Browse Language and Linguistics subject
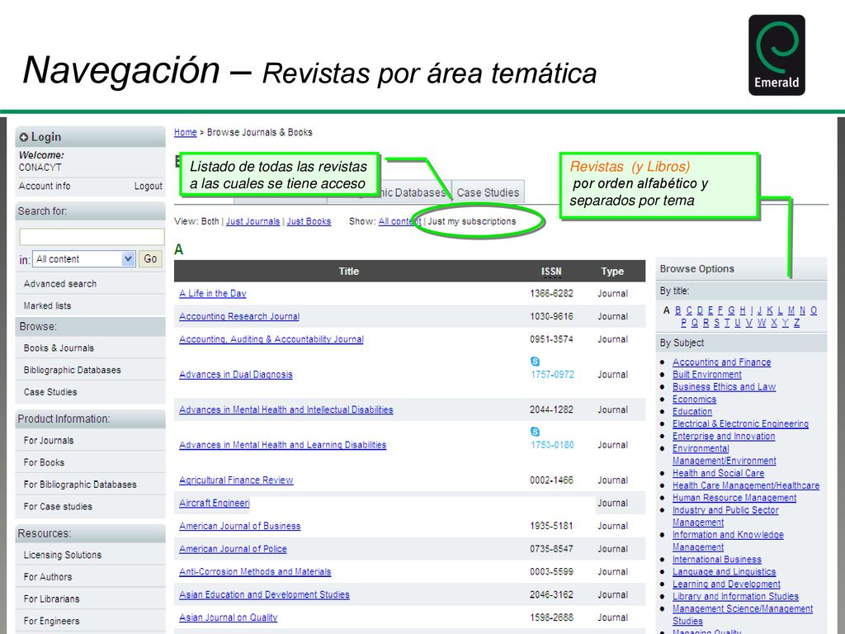 725,572
